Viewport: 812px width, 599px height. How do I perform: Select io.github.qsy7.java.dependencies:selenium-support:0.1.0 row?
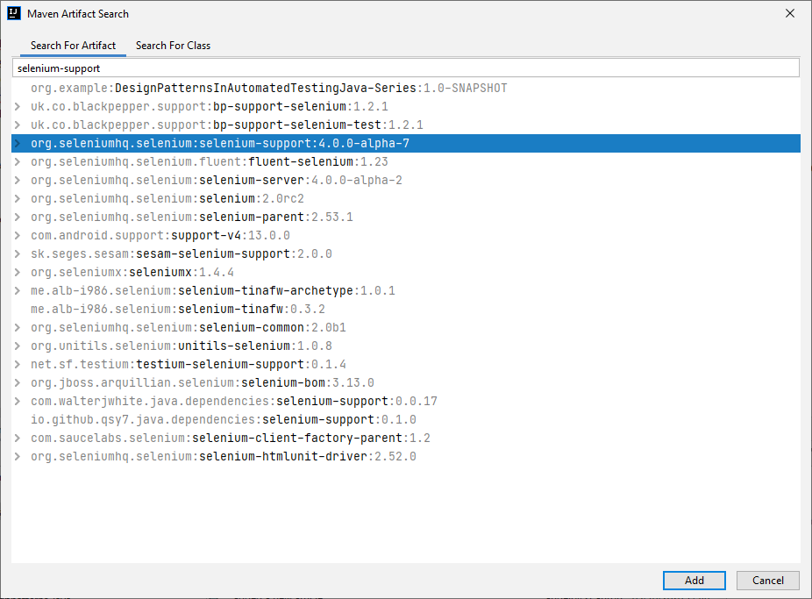406,419
